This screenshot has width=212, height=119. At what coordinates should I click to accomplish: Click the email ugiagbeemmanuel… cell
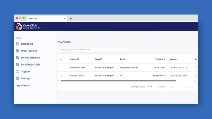[130, 67]
